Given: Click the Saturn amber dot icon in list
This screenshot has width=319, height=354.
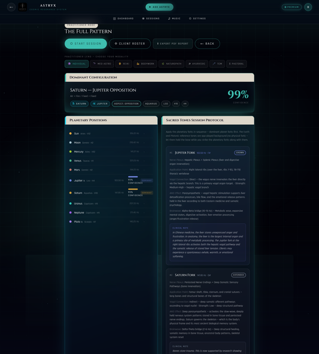Looking at the screenshot, I should click(71, 193).
